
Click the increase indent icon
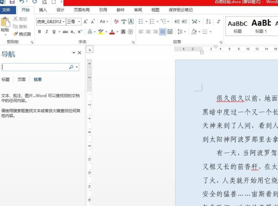(x=184, y=22)
